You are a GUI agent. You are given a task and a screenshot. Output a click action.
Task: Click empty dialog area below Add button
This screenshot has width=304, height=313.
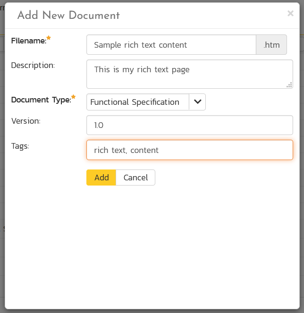pyautogui.click(x=151, y=236)
